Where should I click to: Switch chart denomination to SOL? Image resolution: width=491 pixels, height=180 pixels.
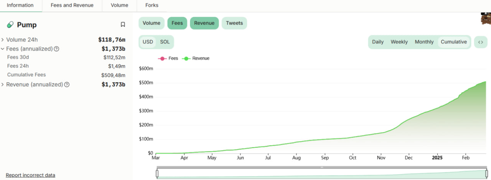[x=165, y=42]
